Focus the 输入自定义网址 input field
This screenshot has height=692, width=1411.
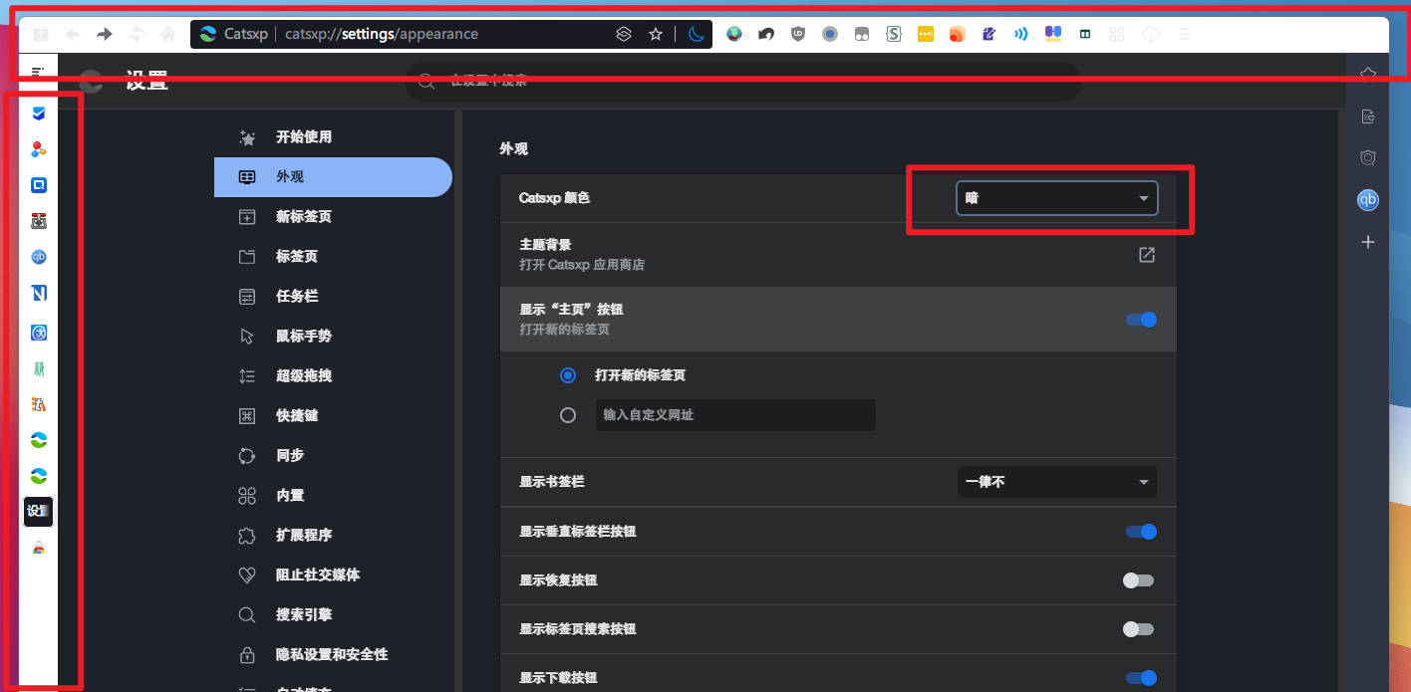pos(735,415)
